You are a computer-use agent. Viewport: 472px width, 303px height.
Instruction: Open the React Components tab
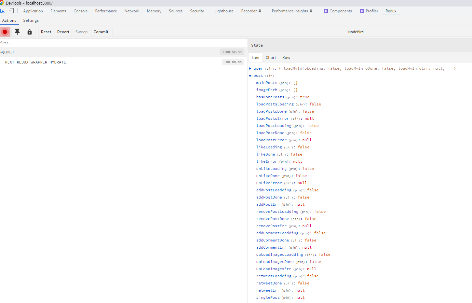pyautogui.click(x=338, y=11)
